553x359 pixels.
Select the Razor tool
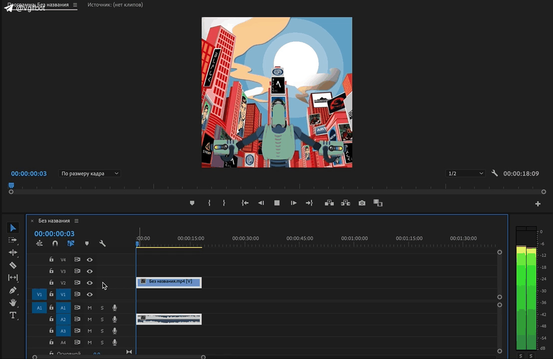click(x=12, y=265)
